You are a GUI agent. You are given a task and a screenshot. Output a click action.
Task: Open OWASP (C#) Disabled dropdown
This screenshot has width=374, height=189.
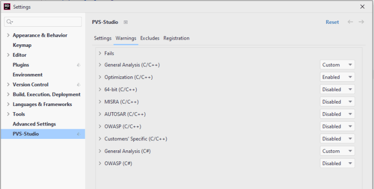337,164
